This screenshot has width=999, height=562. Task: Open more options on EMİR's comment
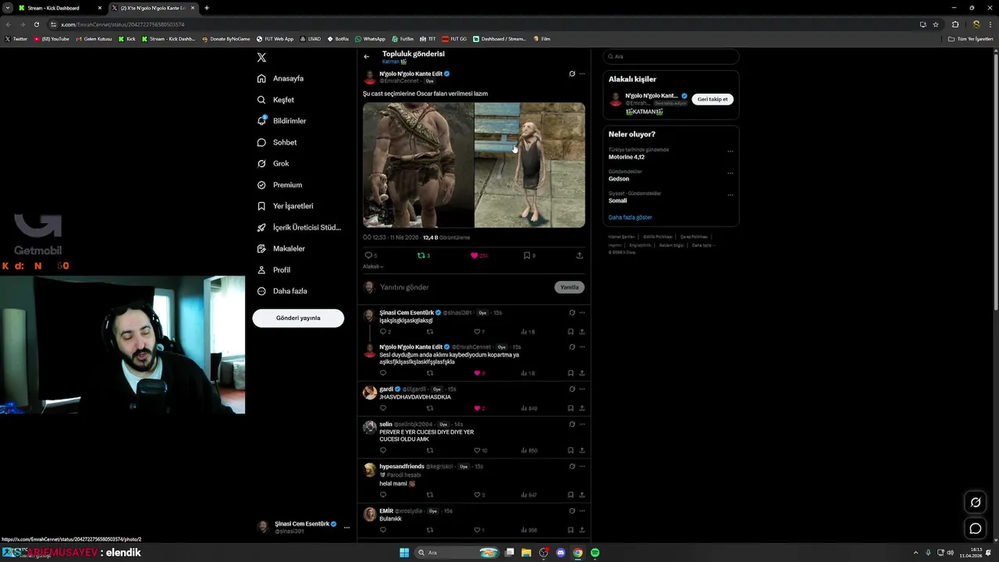tap(581, 511)
